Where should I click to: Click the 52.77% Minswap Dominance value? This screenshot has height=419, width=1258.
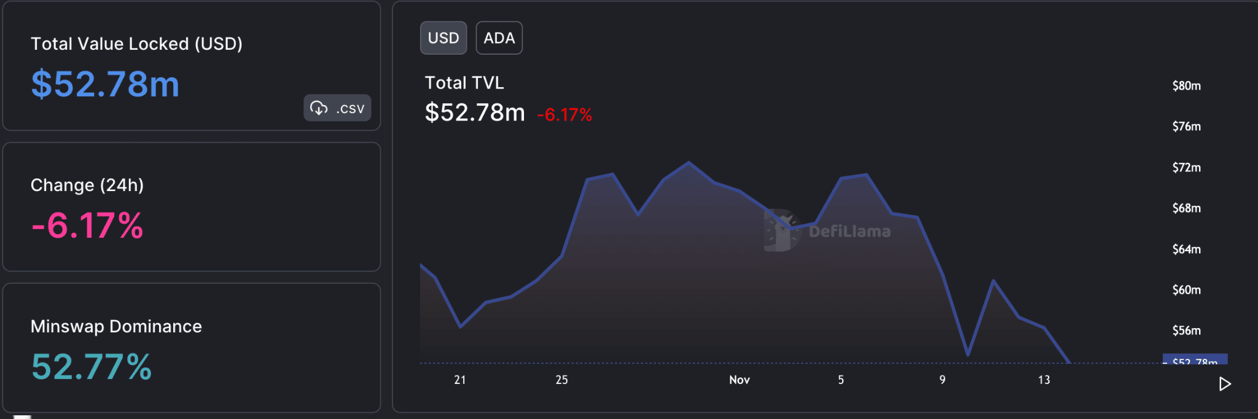point(92,367)
